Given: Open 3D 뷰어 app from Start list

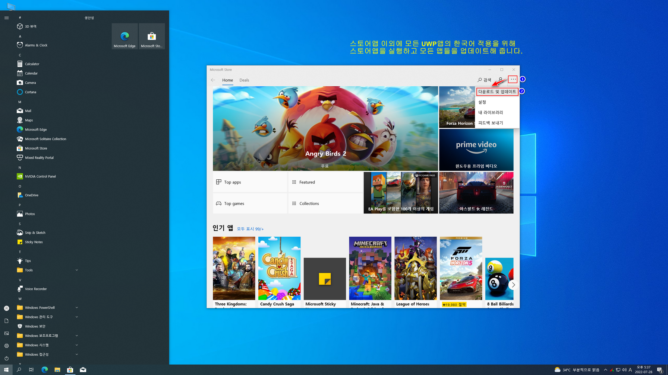Looking at the screenshot, I should [x=47, y=26].
